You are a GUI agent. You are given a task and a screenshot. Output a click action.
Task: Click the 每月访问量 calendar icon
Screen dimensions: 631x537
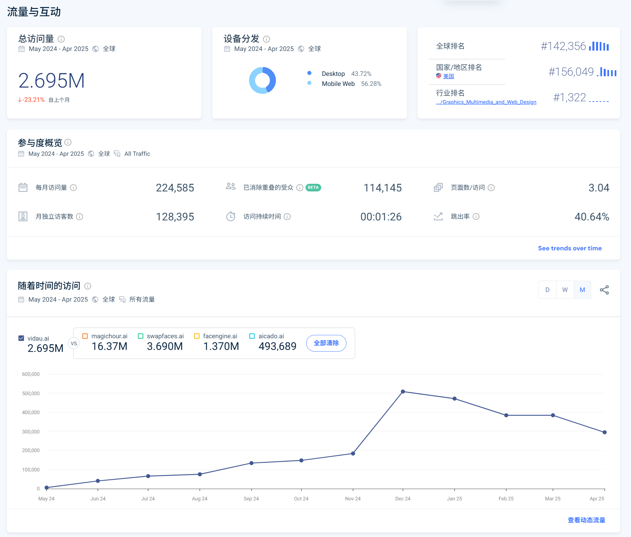[23, 187]
